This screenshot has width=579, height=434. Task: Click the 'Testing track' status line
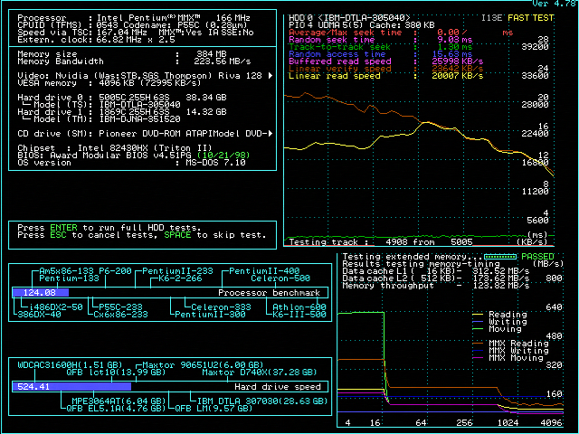pyautogui.click(x=380, y=242)
